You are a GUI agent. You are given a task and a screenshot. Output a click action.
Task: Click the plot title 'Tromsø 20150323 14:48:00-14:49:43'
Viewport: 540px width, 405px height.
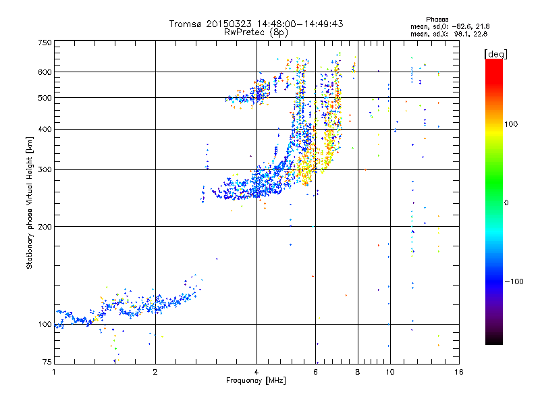[256, 24]
